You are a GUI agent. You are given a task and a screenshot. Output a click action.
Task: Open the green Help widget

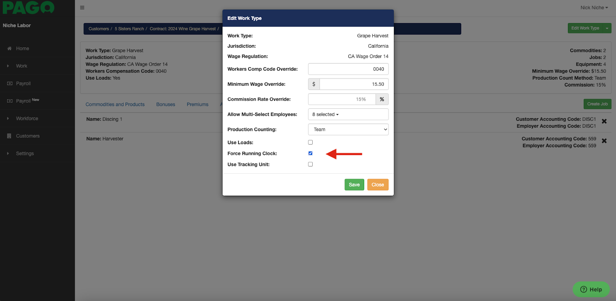[x=591, y=289]
